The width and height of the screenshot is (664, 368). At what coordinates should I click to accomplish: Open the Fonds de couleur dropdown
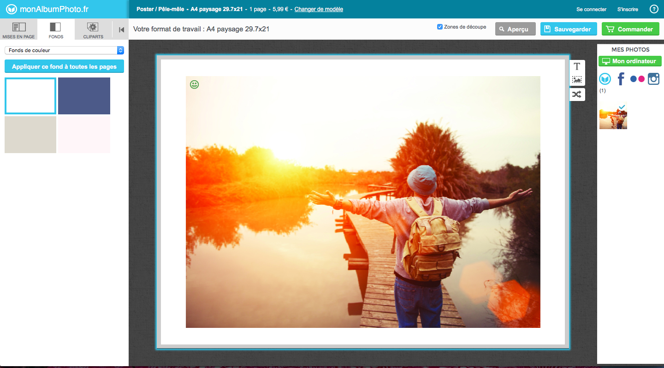64,50
